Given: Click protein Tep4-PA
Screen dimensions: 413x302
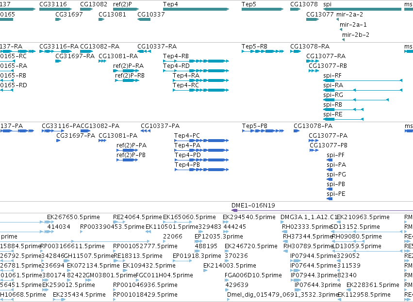Looking at the screenshot, I should point(201,150).
